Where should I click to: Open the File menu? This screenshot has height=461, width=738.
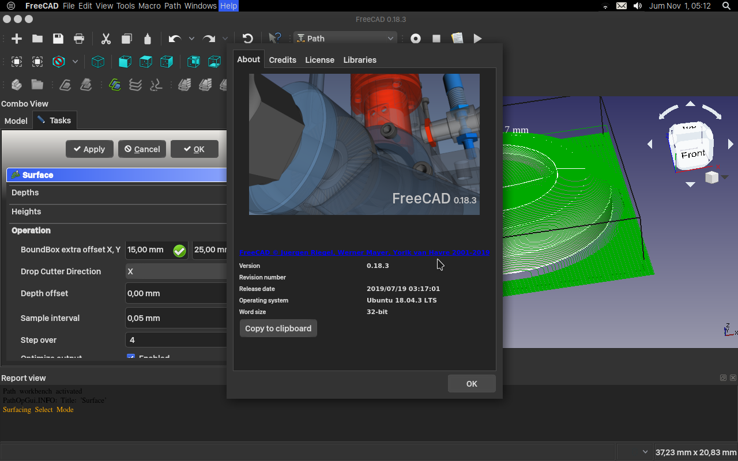point(69,6)
